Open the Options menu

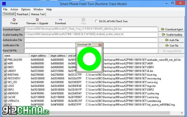(26, 9)
